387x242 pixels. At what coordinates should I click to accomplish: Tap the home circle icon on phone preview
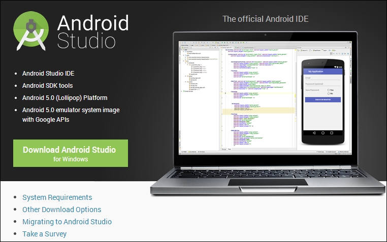click(323, 133)
